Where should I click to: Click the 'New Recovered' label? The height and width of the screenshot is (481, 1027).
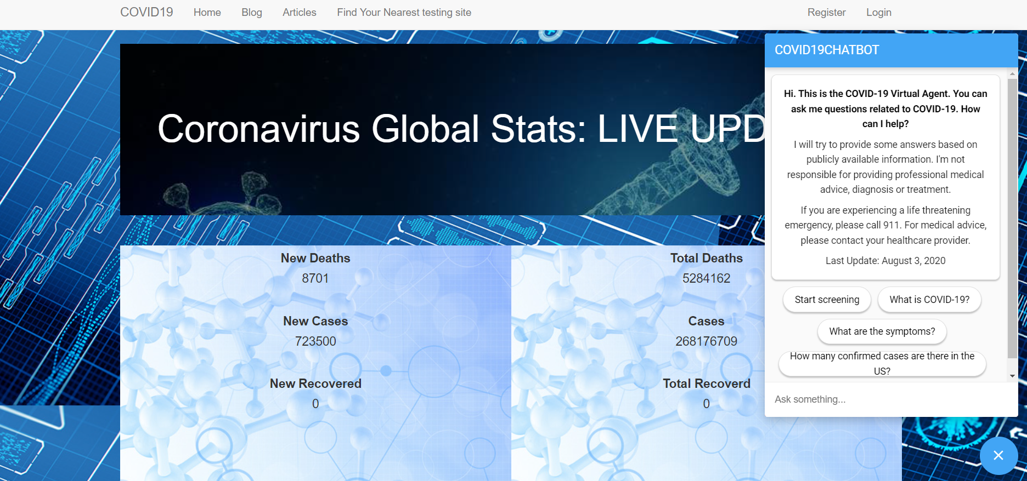(x=315, y=383)
